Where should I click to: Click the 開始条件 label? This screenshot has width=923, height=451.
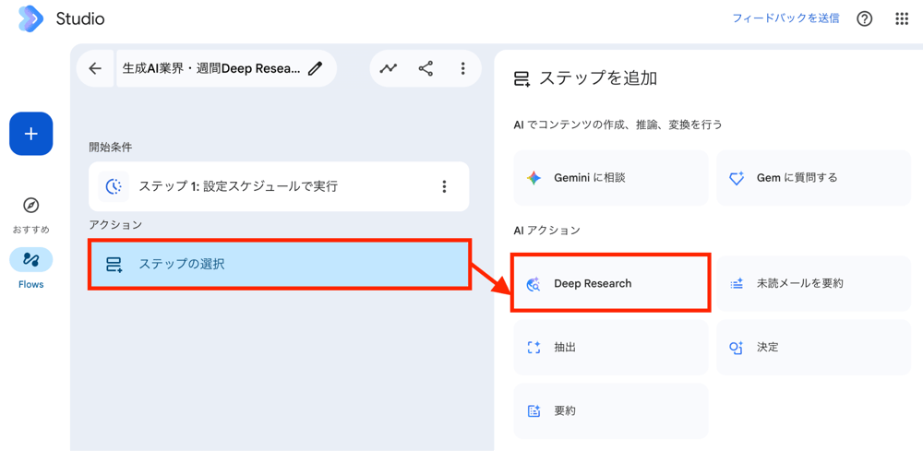[111, 147]
